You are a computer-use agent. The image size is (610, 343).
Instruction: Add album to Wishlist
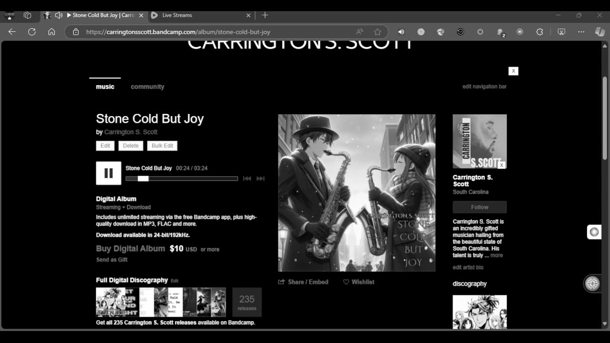[358, 282]
